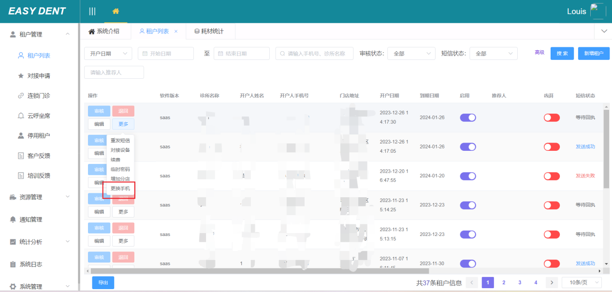Toggle red 齿科 switch in first row
Screen dimensions: 612x292
(x=552, y=117)
